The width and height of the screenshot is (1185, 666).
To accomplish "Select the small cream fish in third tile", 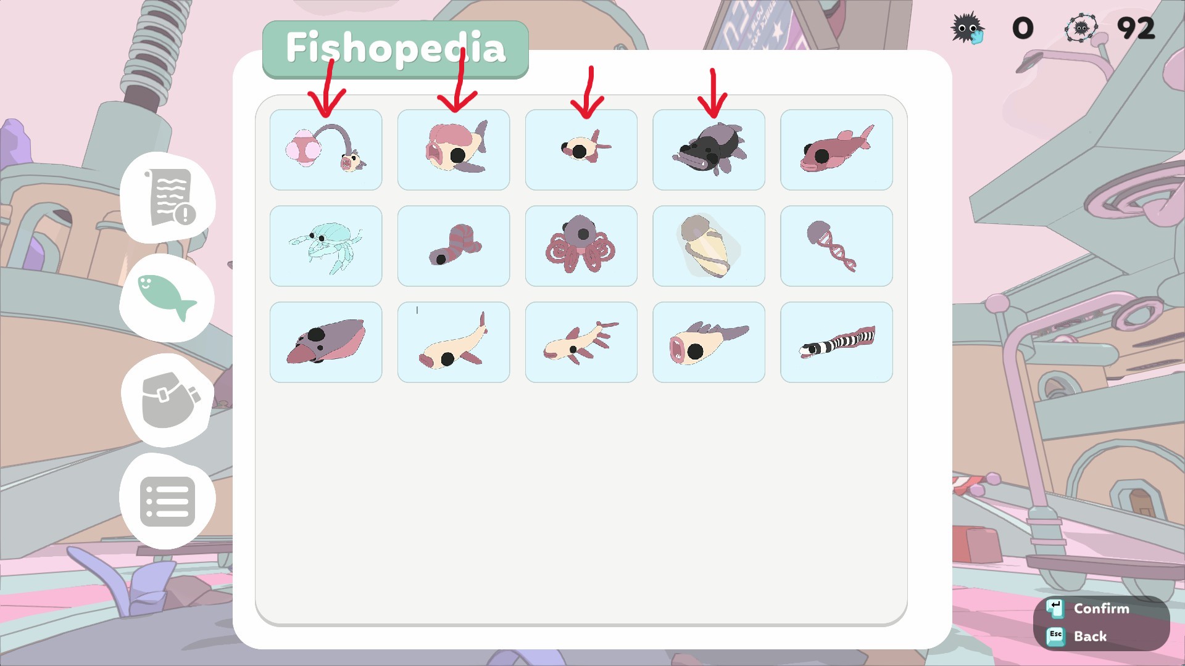I will tap(581, 150).
